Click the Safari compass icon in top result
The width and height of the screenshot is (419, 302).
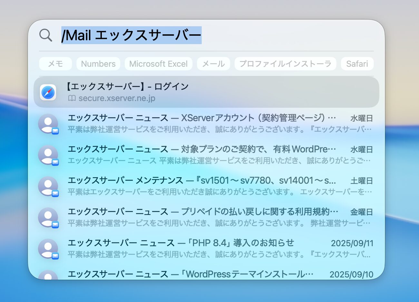click(48, 92)
